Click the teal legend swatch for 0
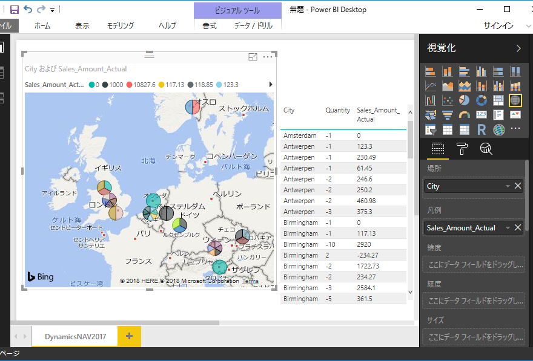Screen dimensions: 533x361 pos(92,85)
